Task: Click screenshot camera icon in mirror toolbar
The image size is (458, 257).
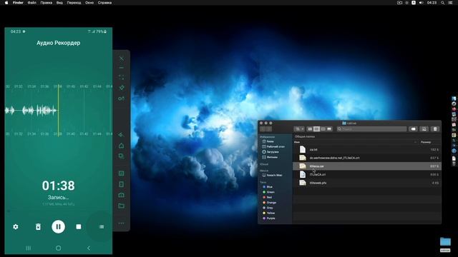Action: pyautogui.click(x=122, y=195)
